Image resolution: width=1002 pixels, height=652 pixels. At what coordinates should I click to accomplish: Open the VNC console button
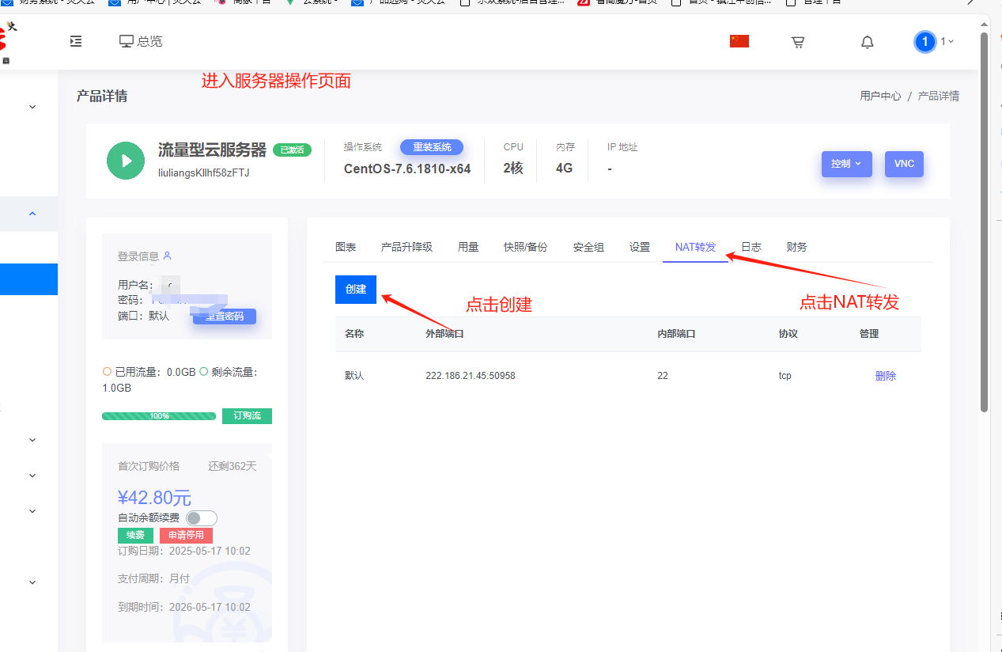click(904, 164)
